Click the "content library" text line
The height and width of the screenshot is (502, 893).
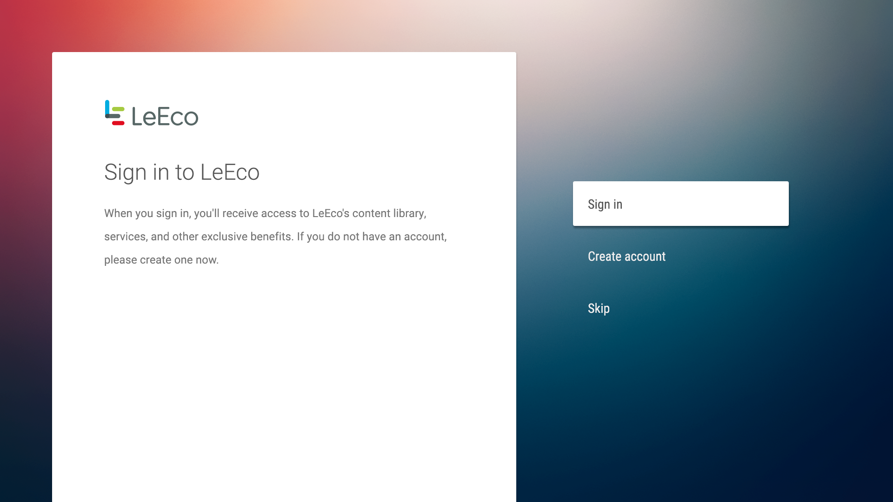[265, 213]
